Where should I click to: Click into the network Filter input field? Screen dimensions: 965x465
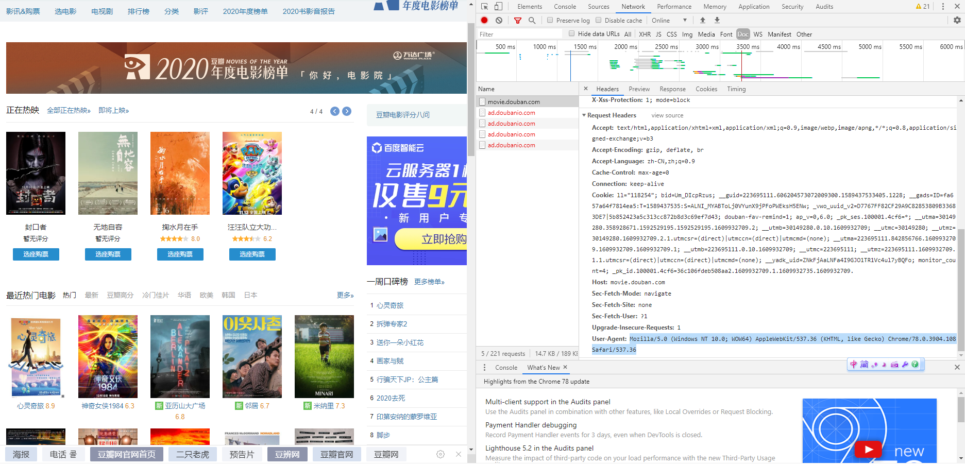coord(520,34)
